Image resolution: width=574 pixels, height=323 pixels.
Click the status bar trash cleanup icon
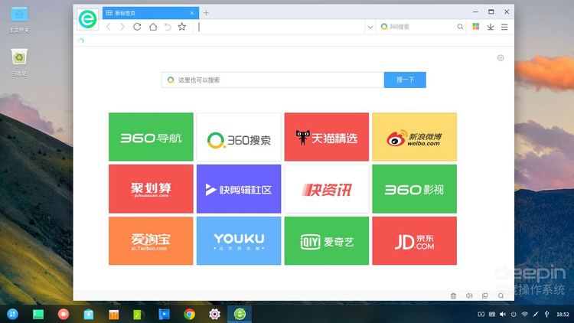(x=453, y=295)
